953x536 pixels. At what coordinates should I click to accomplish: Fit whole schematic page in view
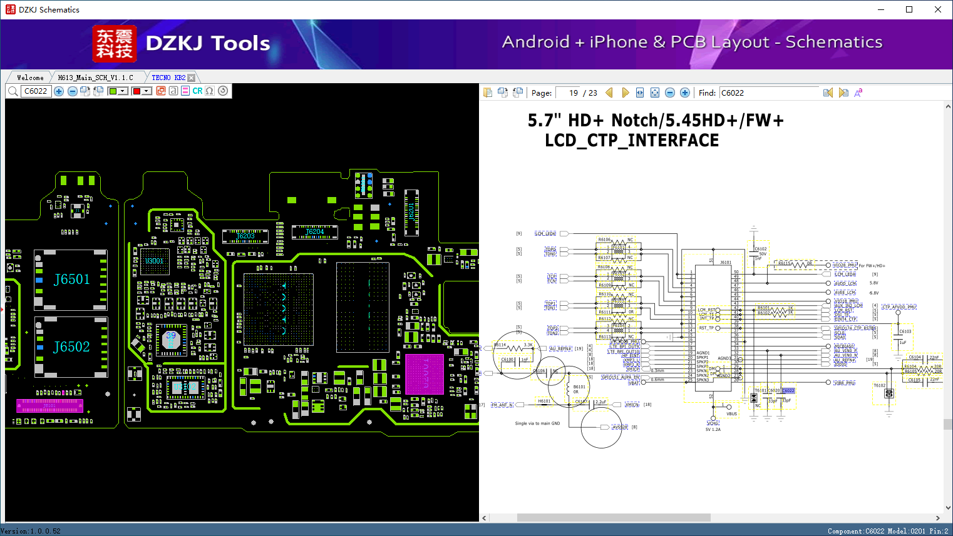pyautogui.click(x=655, y=93)
